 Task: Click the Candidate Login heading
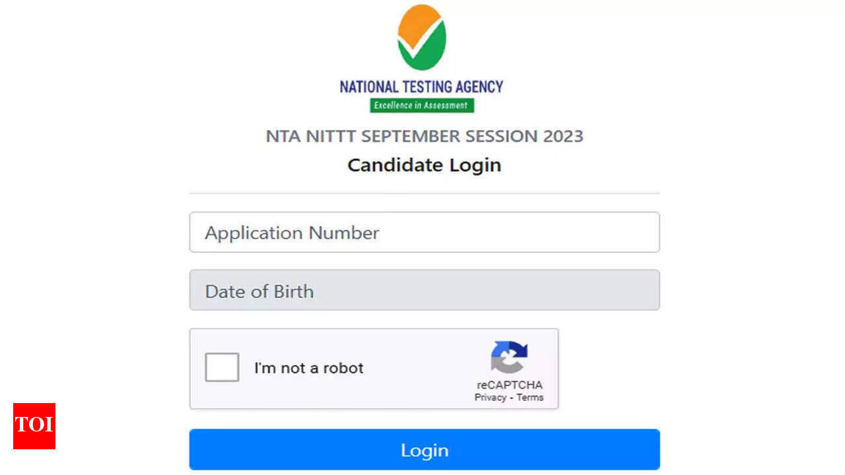click(x=424, y=165)
